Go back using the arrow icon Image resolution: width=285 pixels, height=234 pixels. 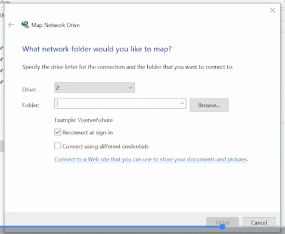coord(11,24)
